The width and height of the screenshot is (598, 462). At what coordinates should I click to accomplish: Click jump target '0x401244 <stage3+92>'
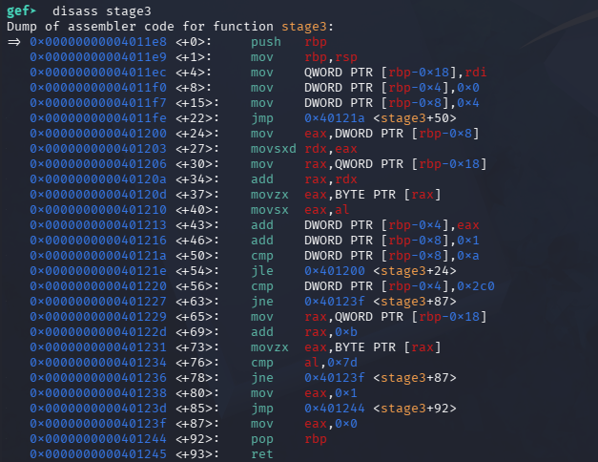coord(381,409)
